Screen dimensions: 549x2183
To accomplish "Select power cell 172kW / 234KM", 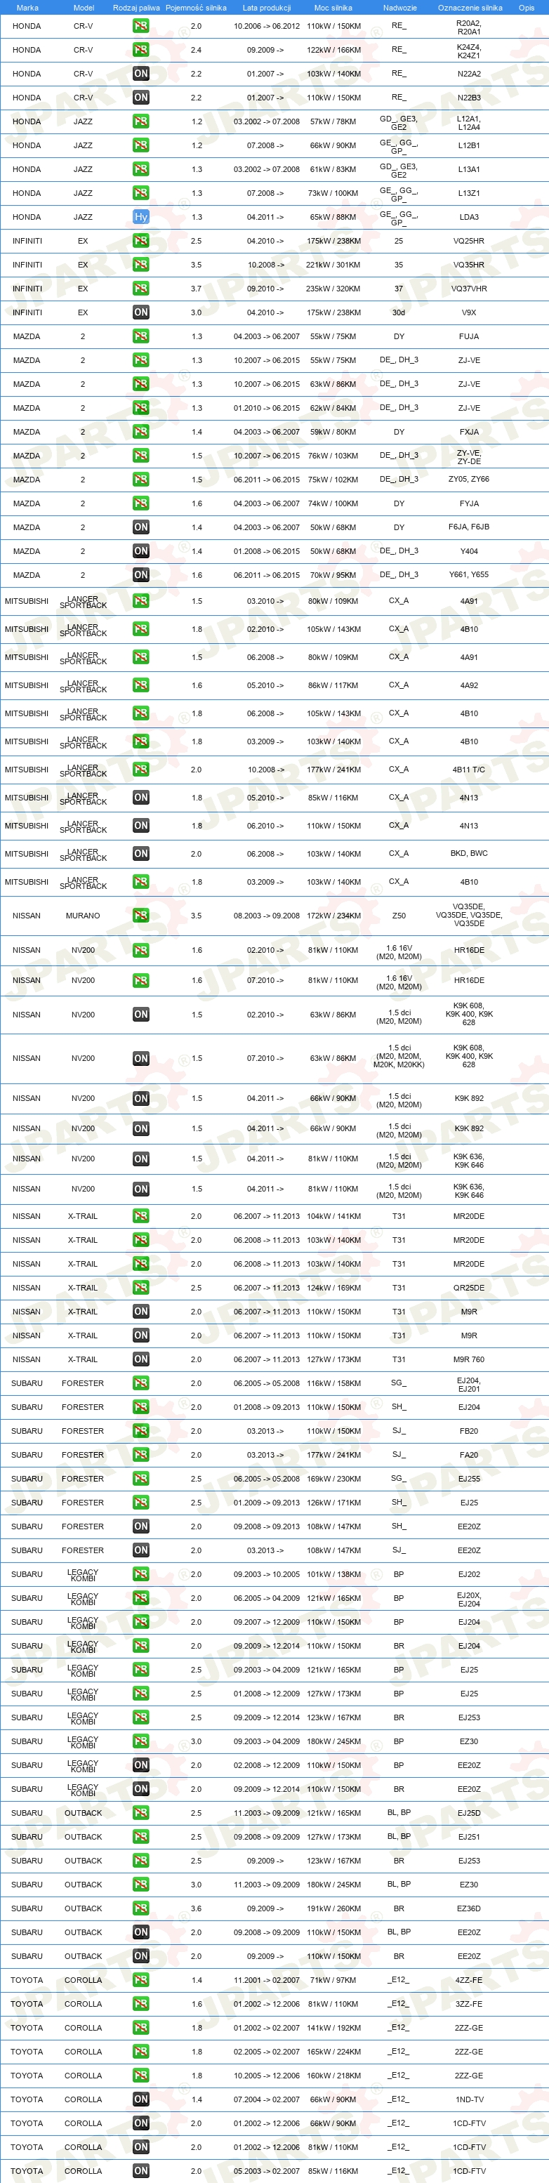I will pos(333,916).
